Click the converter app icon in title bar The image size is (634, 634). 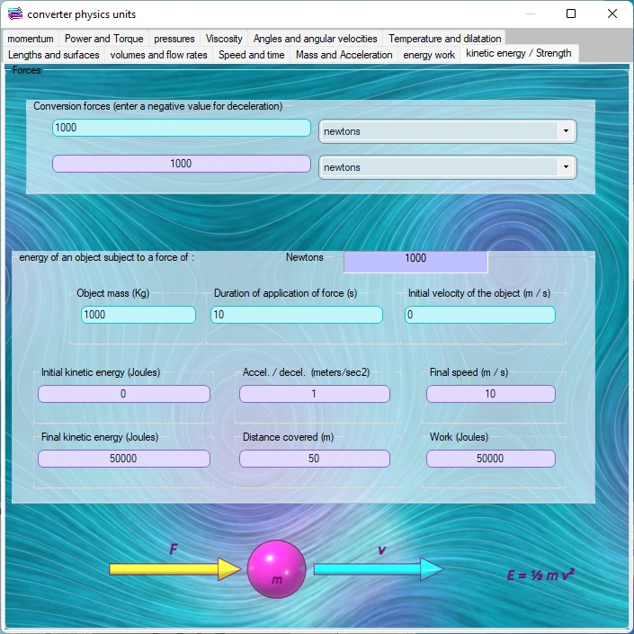tap(15, 13)
